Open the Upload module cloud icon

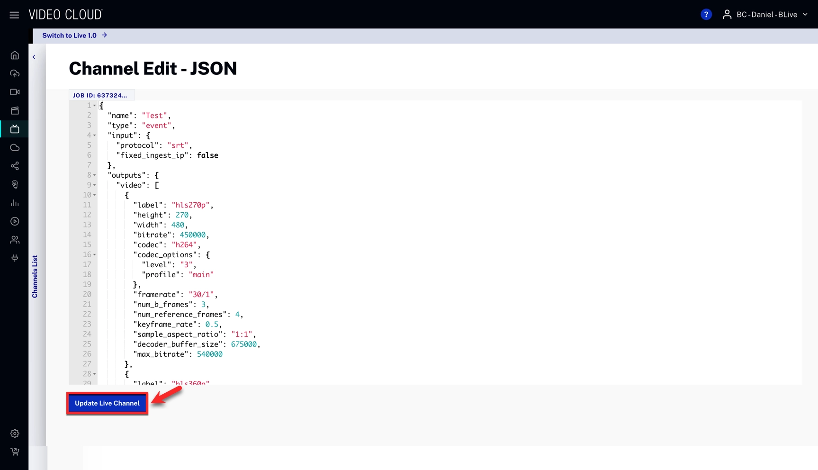(15, 74)
